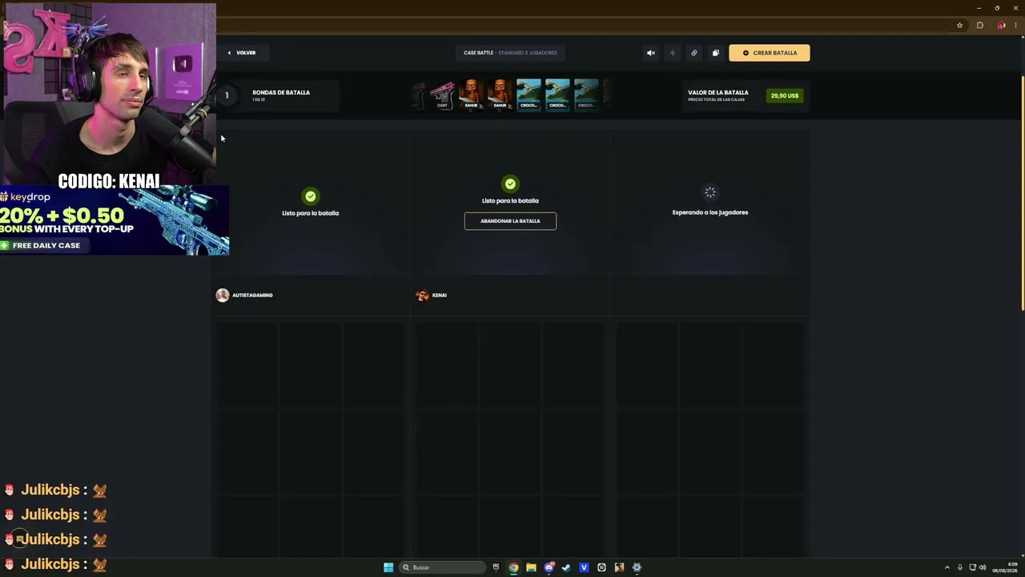Click the round number 1 hexagon badge
The width and height of the screenshot is (1025, 577).
tap(227, 95)
